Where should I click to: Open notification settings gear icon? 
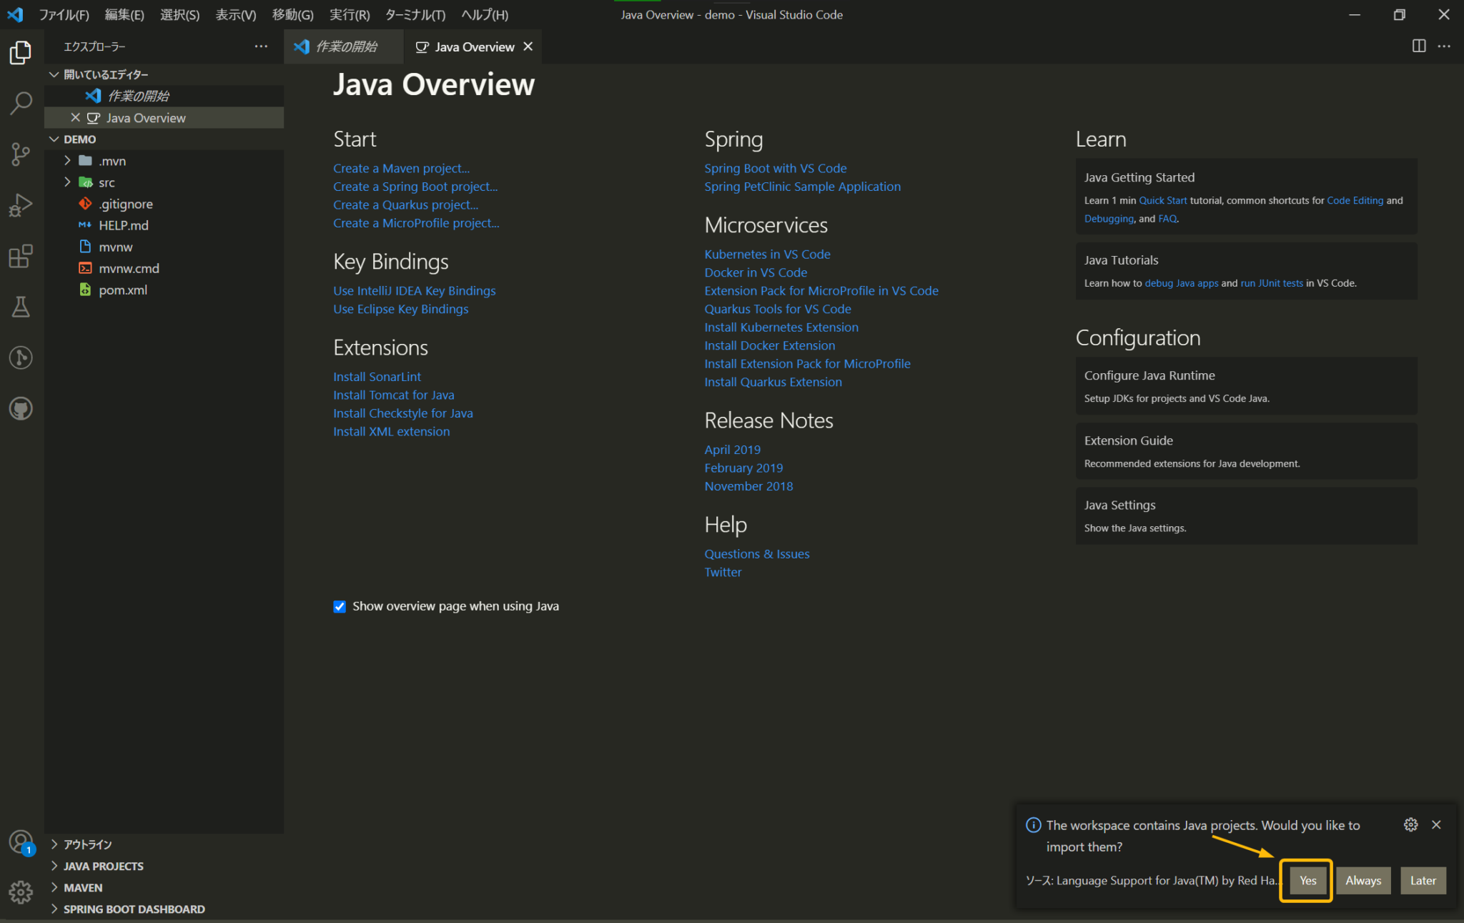tap(1410, 824)
